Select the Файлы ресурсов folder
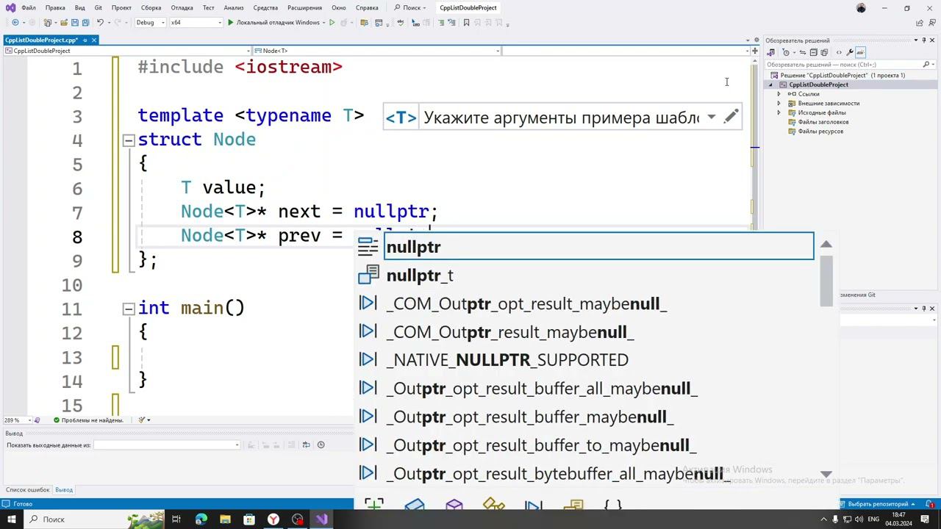 coord(820,132)
